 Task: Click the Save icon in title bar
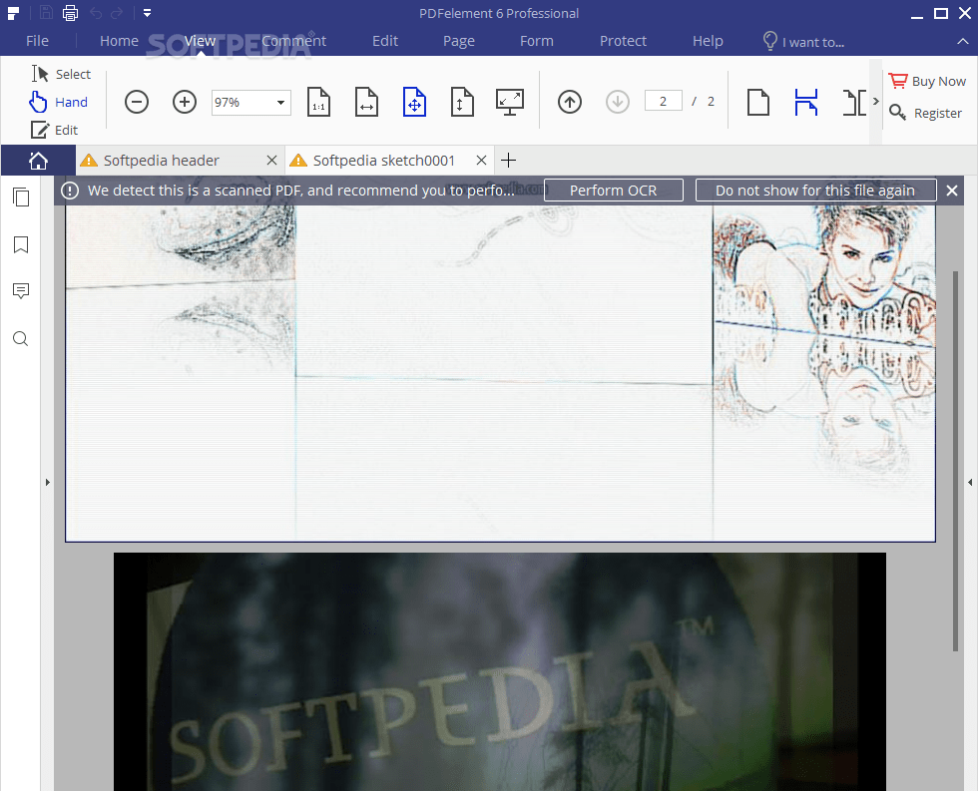(x=46, y=12)
